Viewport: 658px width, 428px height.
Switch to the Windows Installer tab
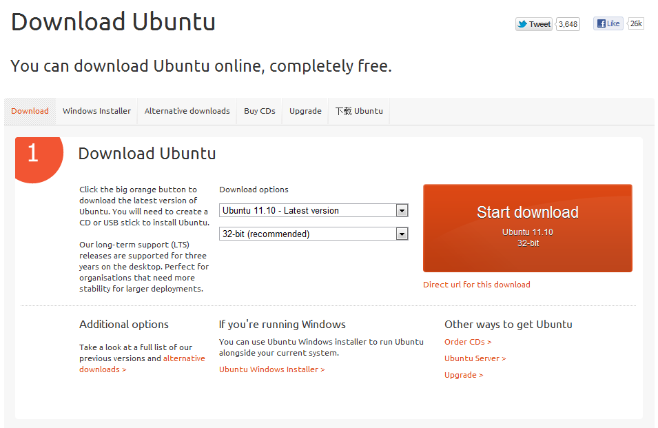point(96,111)
